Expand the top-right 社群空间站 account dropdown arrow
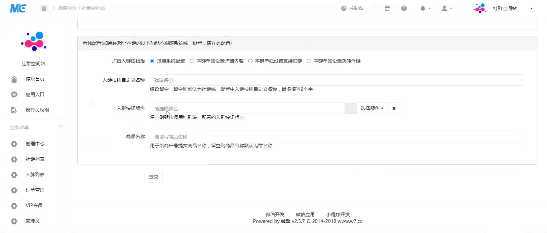The width and height of the screenshot is (547, 233). (x=532, y=8)
